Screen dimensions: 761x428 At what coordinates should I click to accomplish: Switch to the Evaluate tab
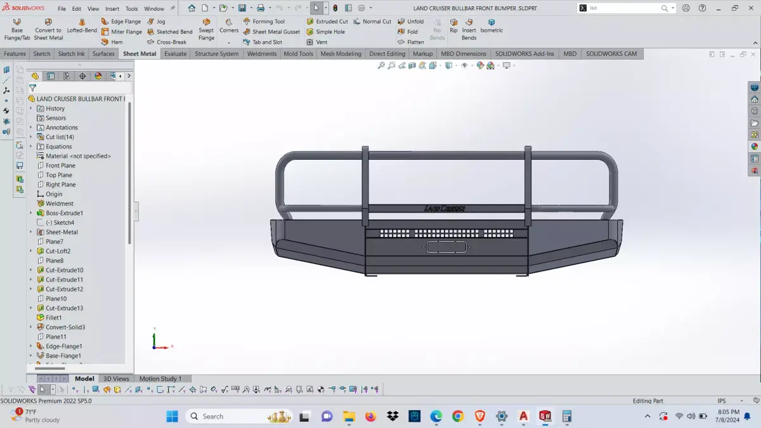click(x=175, y=54)
